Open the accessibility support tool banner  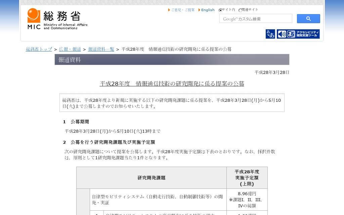(x=298, y=34)
